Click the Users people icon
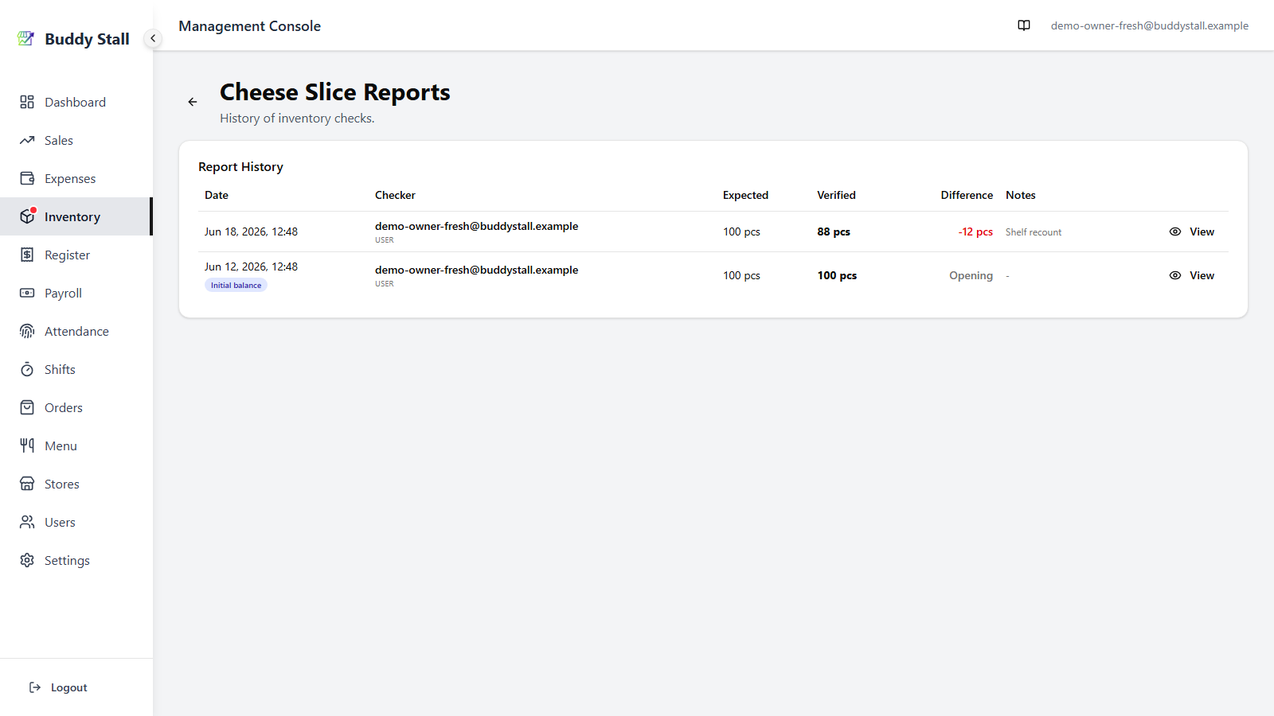The image size is (1274, 716). [27, 522]
